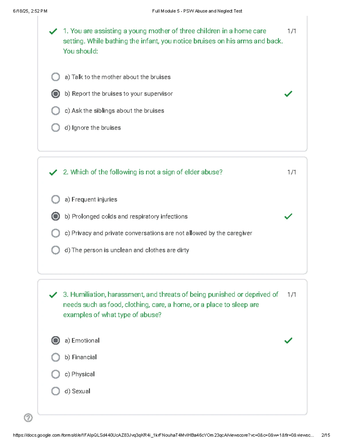344x446 pixels.
Task: Select 'Report the bruises to your supervisor' radio
Action: [56, 94]
